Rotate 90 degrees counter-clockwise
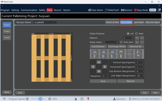 pyautogui.click(x=129, y=56)
